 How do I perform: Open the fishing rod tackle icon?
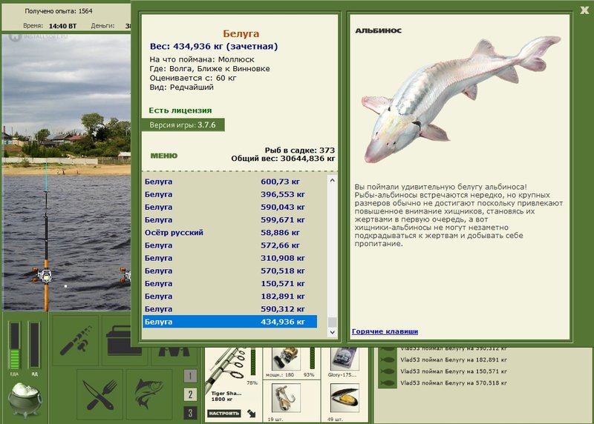click(x=75, y=340)
